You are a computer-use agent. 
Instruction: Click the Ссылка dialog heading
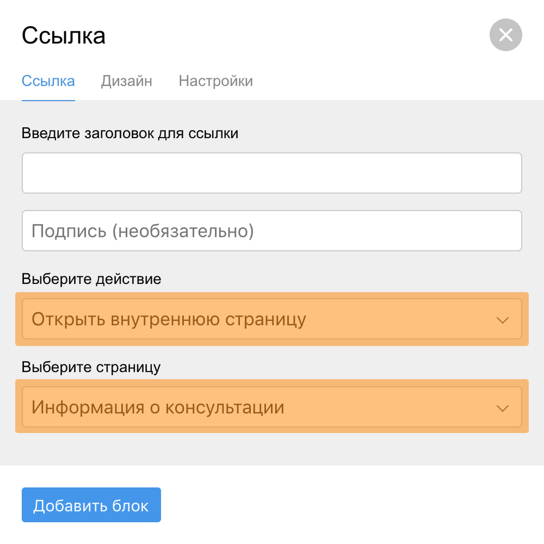coord(63,36)
